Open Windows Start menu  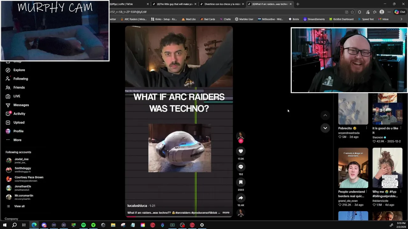click(4, 225)
